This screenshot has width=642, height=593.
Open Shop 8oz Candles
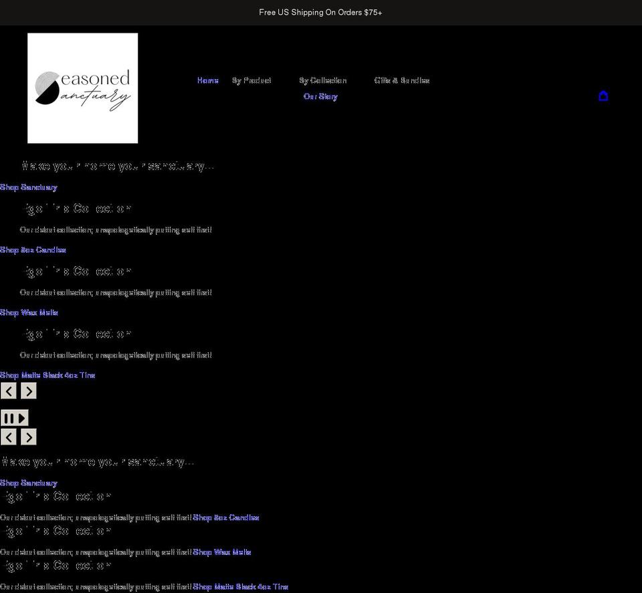tap(33, 249)
